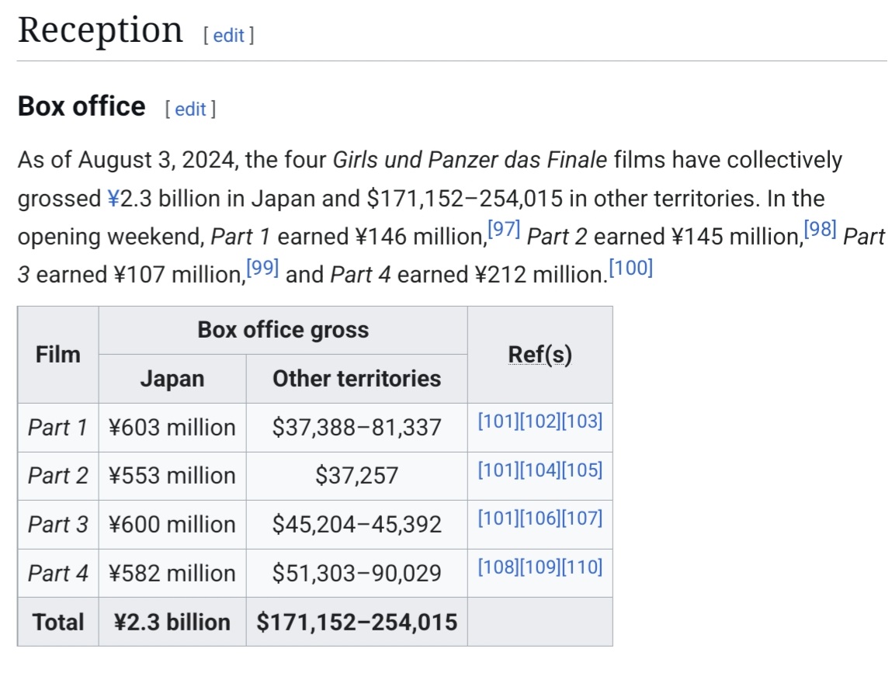
Task: Open citation 97 after ¥146 million
Action: tap(503, 231)
